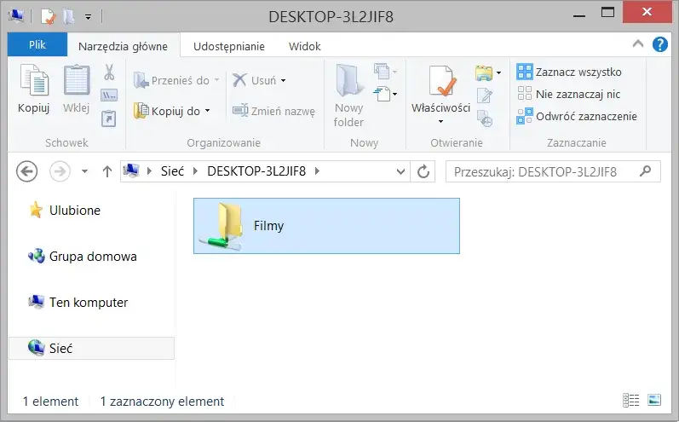Select Sieć in navigation pane
679x422 pixels.
point(91,348)
